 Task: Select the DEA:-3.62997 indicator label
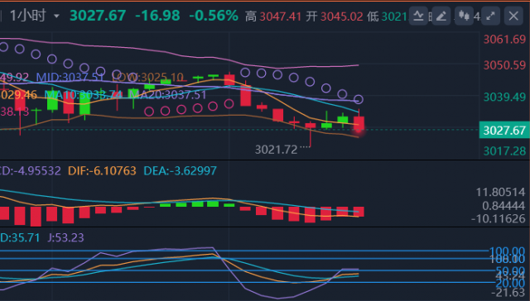[x=181, y=170]
